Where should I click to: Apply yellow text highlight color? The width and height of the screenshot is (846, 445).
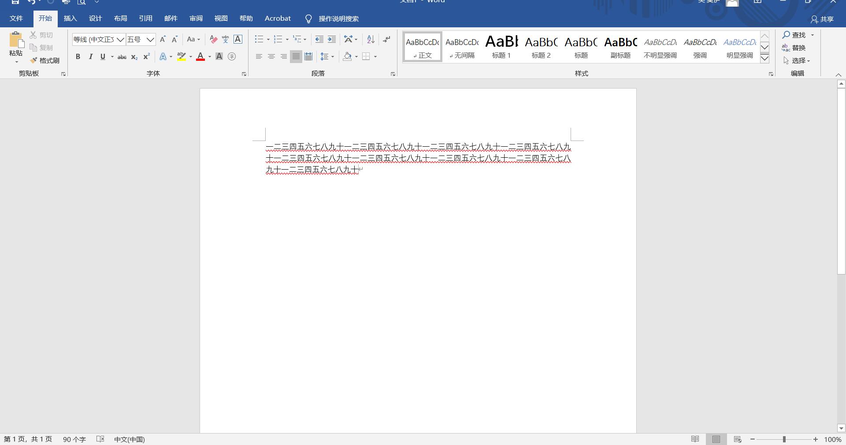point(181,56)
